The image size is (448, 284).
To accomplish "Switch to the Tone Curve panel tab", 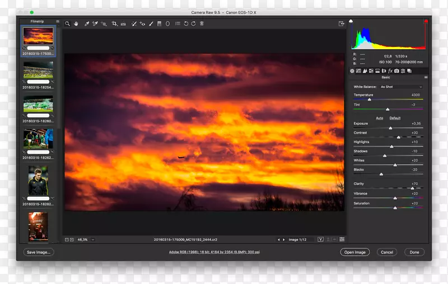I will [358, 70].
